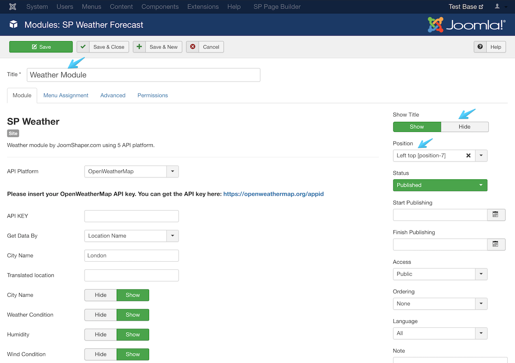
Task: Set Show Title to Hide
Action: [464, 127]
